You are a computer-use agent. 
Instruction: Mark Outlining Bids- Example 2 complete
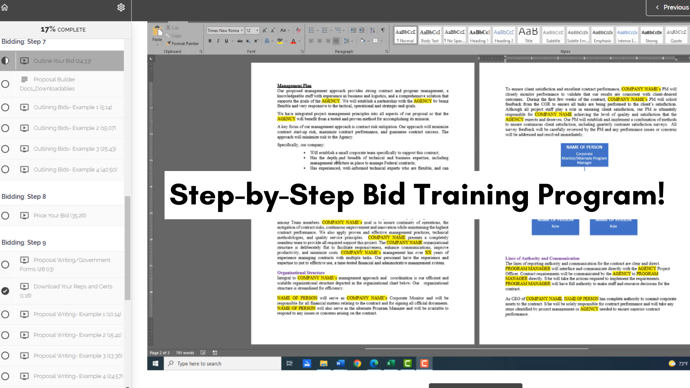5,128
